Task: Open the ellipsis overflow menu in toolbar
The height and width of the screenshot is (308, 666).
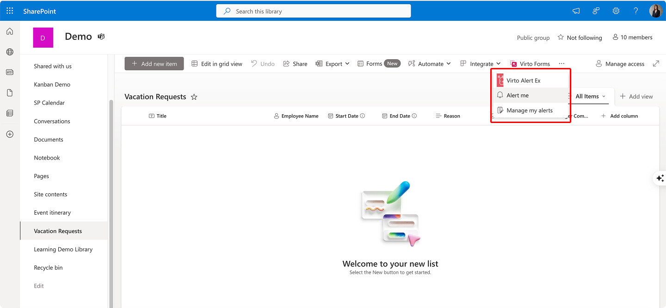Action: tap(561, 64)
